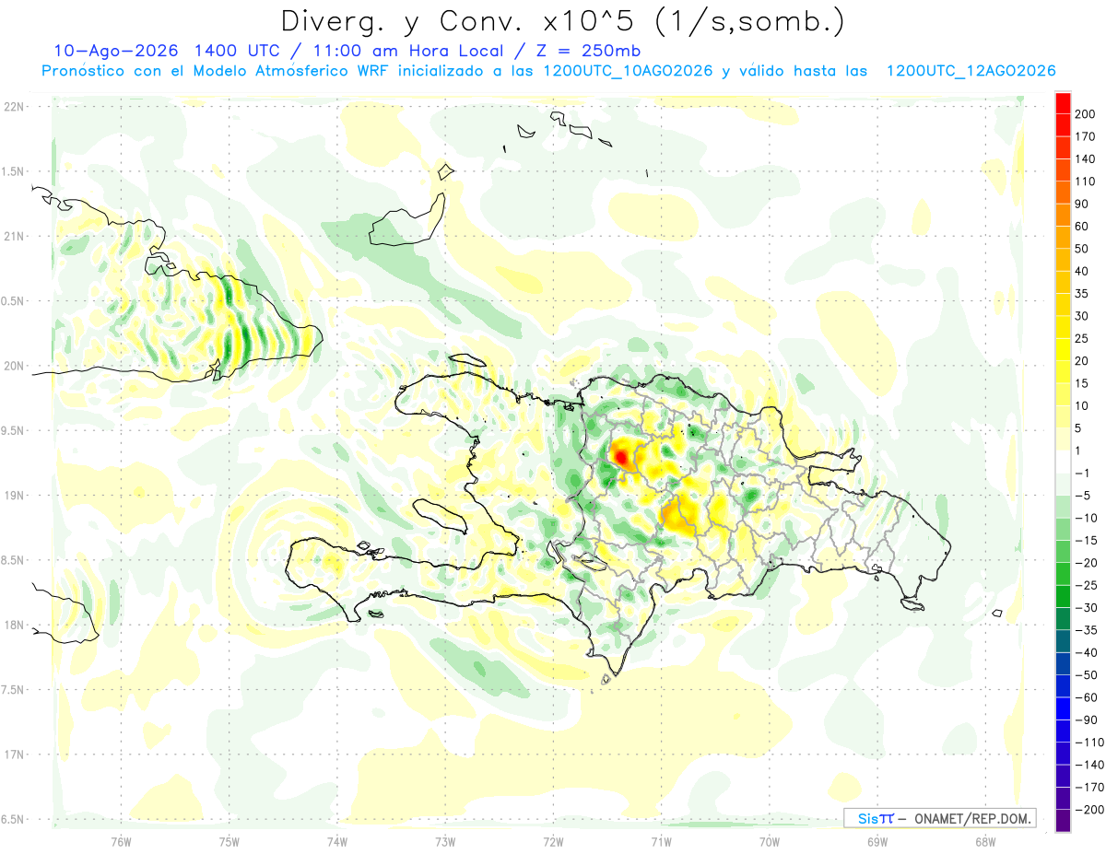This screenshot has width=1106, height=854.
Task: Click the '7.5N' latitude label
Action: (14, 690)
